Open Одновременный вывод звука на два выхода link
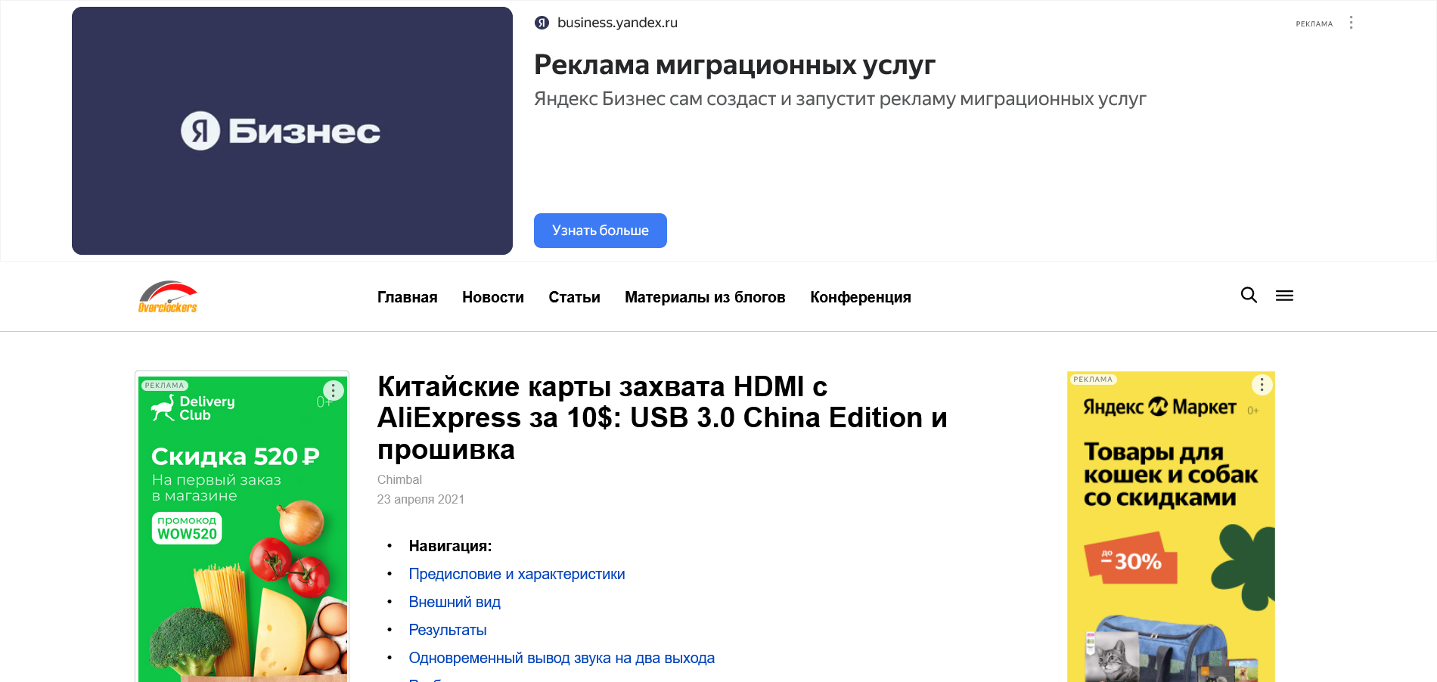 click(562, 658)
